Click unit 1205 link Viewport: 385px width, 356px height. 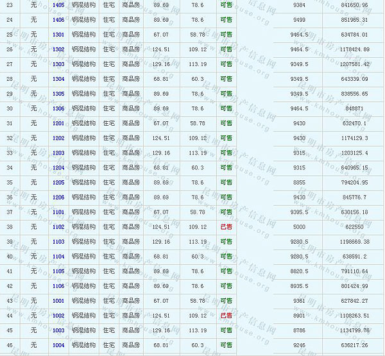[x=58, y=182]
